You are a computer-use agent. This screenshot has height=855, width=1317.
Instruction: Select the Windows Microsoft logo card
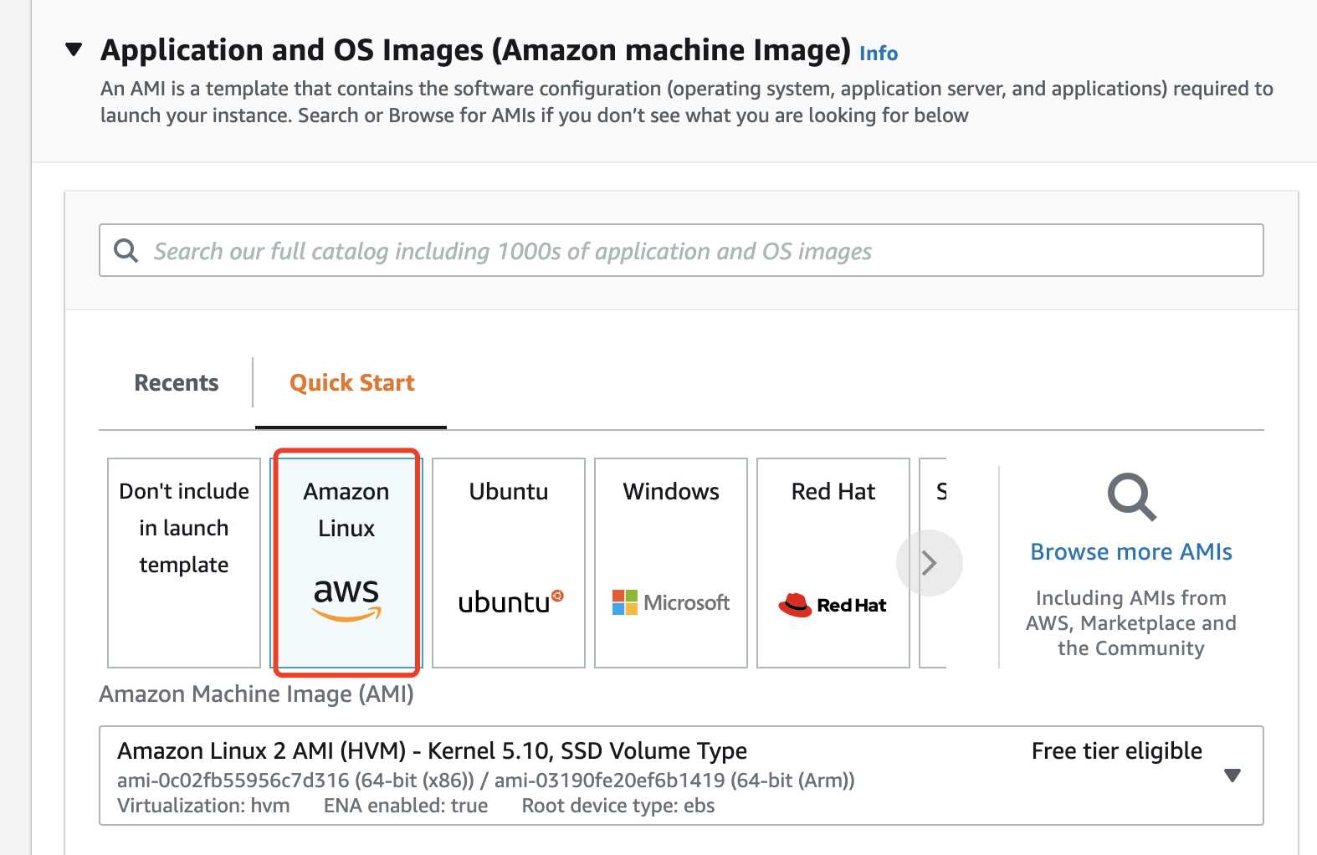[671, 562]
